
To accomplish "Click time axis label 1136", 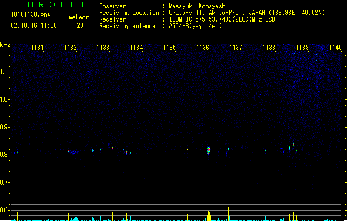I will [x=203, y=48].
